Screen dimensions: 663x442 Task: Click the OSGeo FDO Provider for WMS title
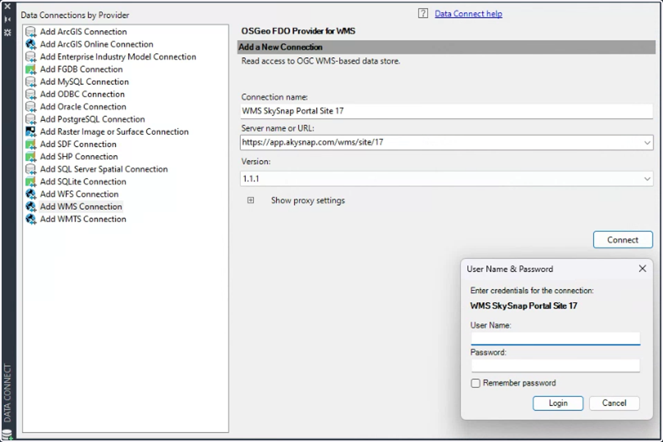[298, 31]
